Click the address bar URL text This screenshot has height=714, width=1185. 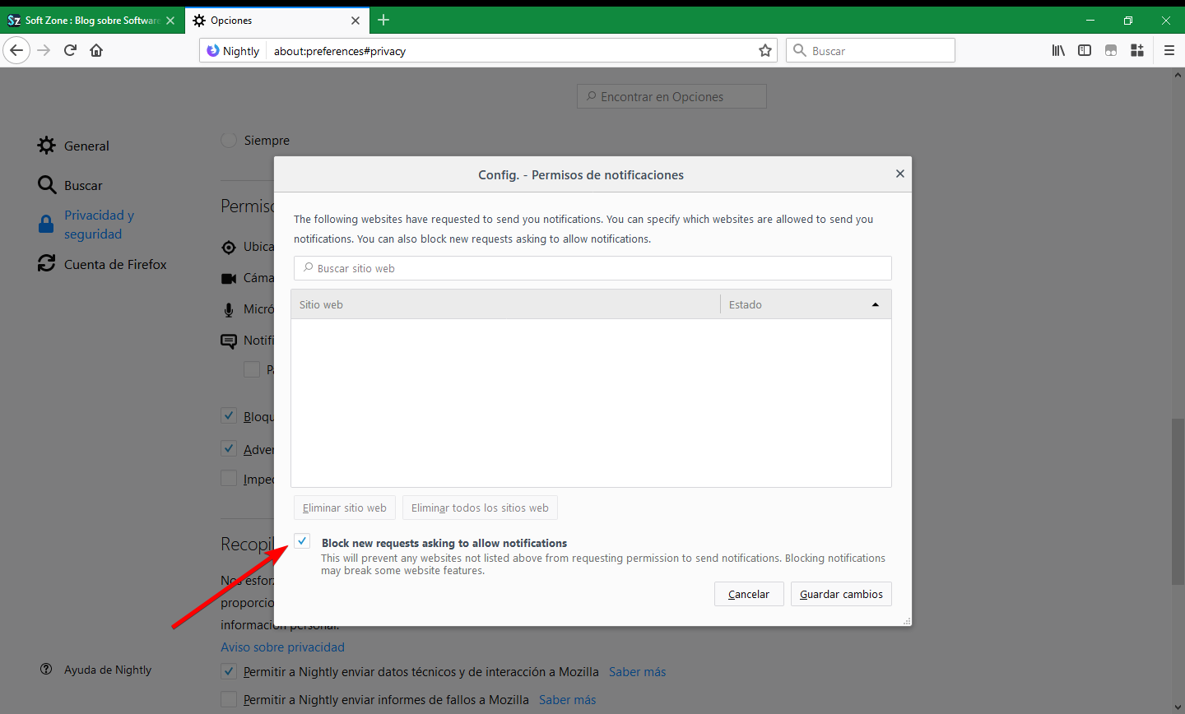coord(340,51)
